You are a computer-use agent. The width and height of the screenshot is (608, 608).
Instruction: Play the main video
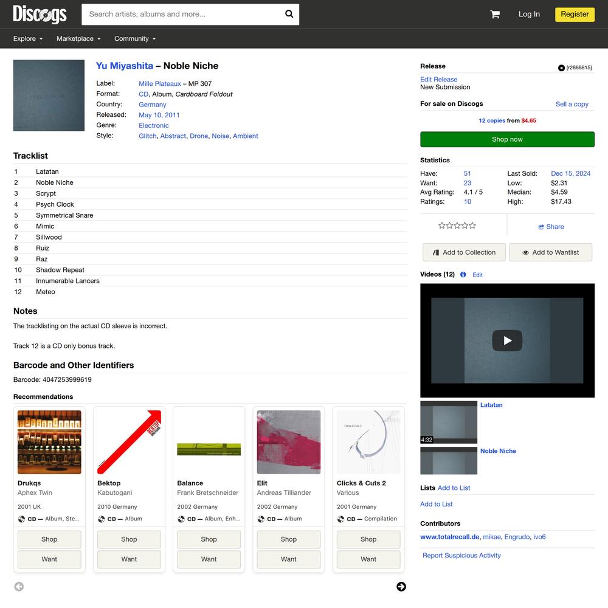click(x=507, y=340)
